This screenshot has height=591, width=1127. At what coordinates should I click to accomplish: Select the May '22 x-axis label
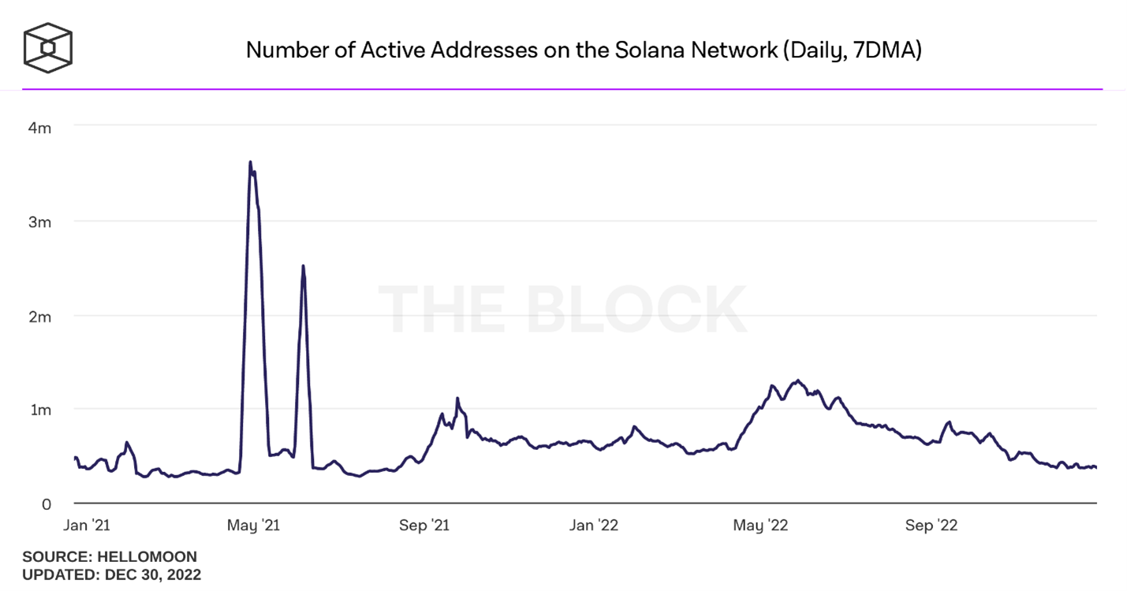[x=759, y=526]
